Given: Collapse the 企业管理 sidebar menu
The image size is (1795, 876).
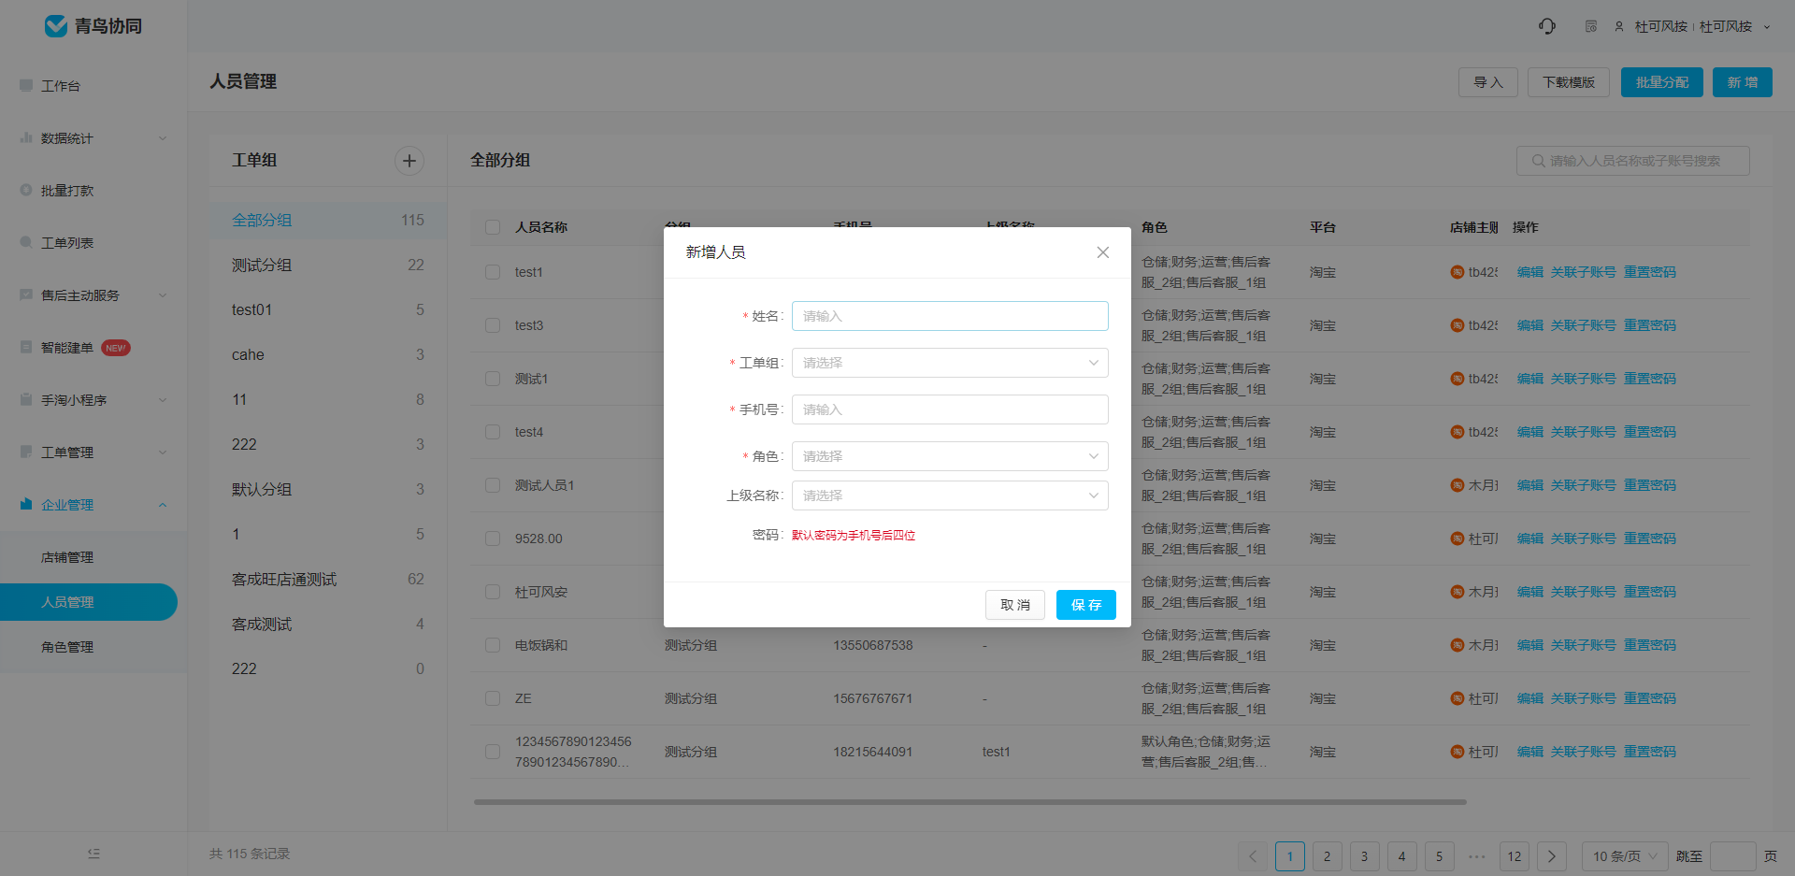Looking at the screenshot, I should [163, 505].
